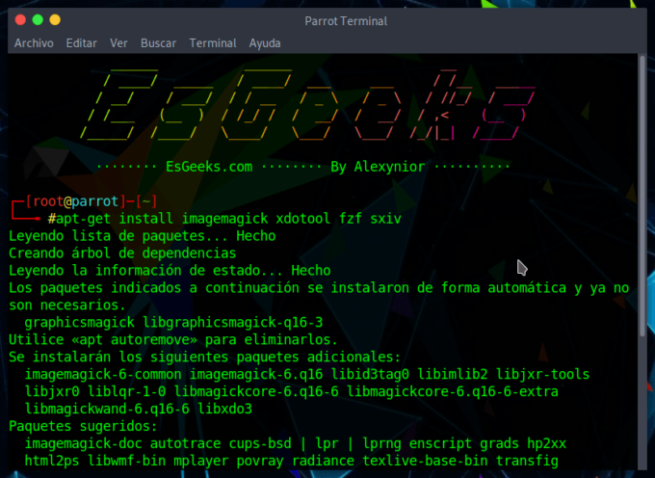Image resolution: width=655 pixels, height=478 pixels.
Task: Click the suggested package 'mplayer'
Action: tap(201, 462)
